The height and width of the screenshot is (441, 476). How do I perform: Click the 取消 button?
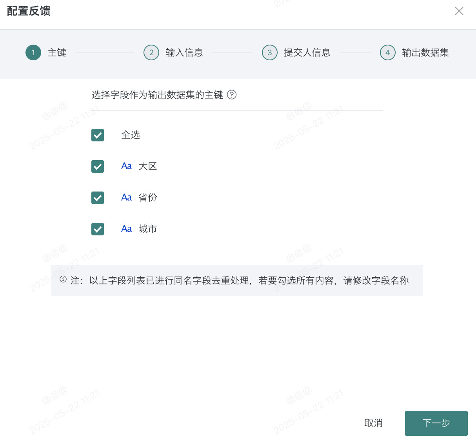(x=373, y=423)
